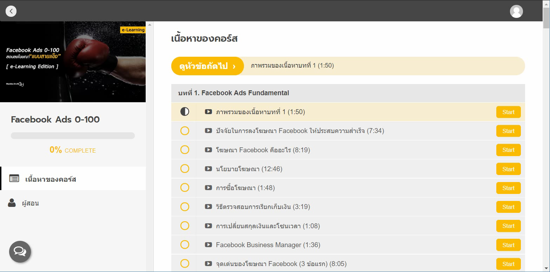
Task: Click video icon for วิธีตรวจสอบการเรียกเก็บเงิน
Action: click(208, 207)
